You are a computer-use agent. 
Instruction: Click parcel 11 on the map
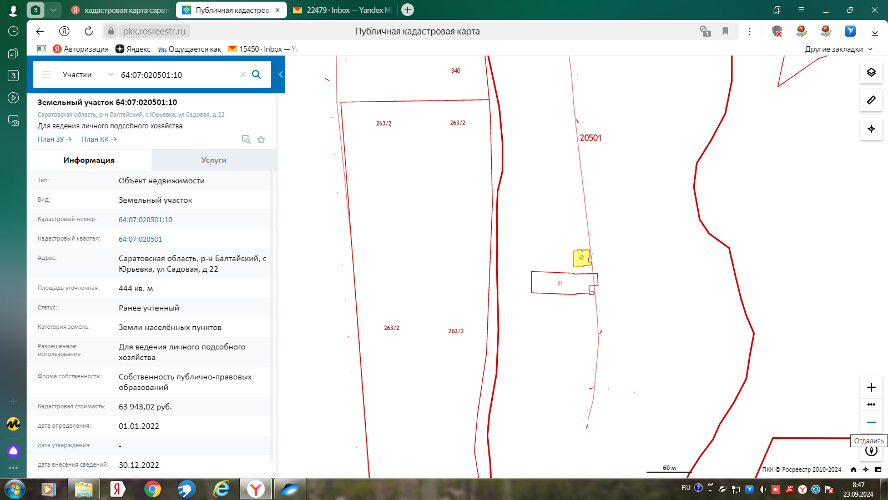560,283
